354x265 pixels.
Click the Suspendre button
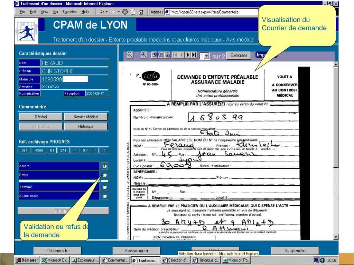pos(295,251)
